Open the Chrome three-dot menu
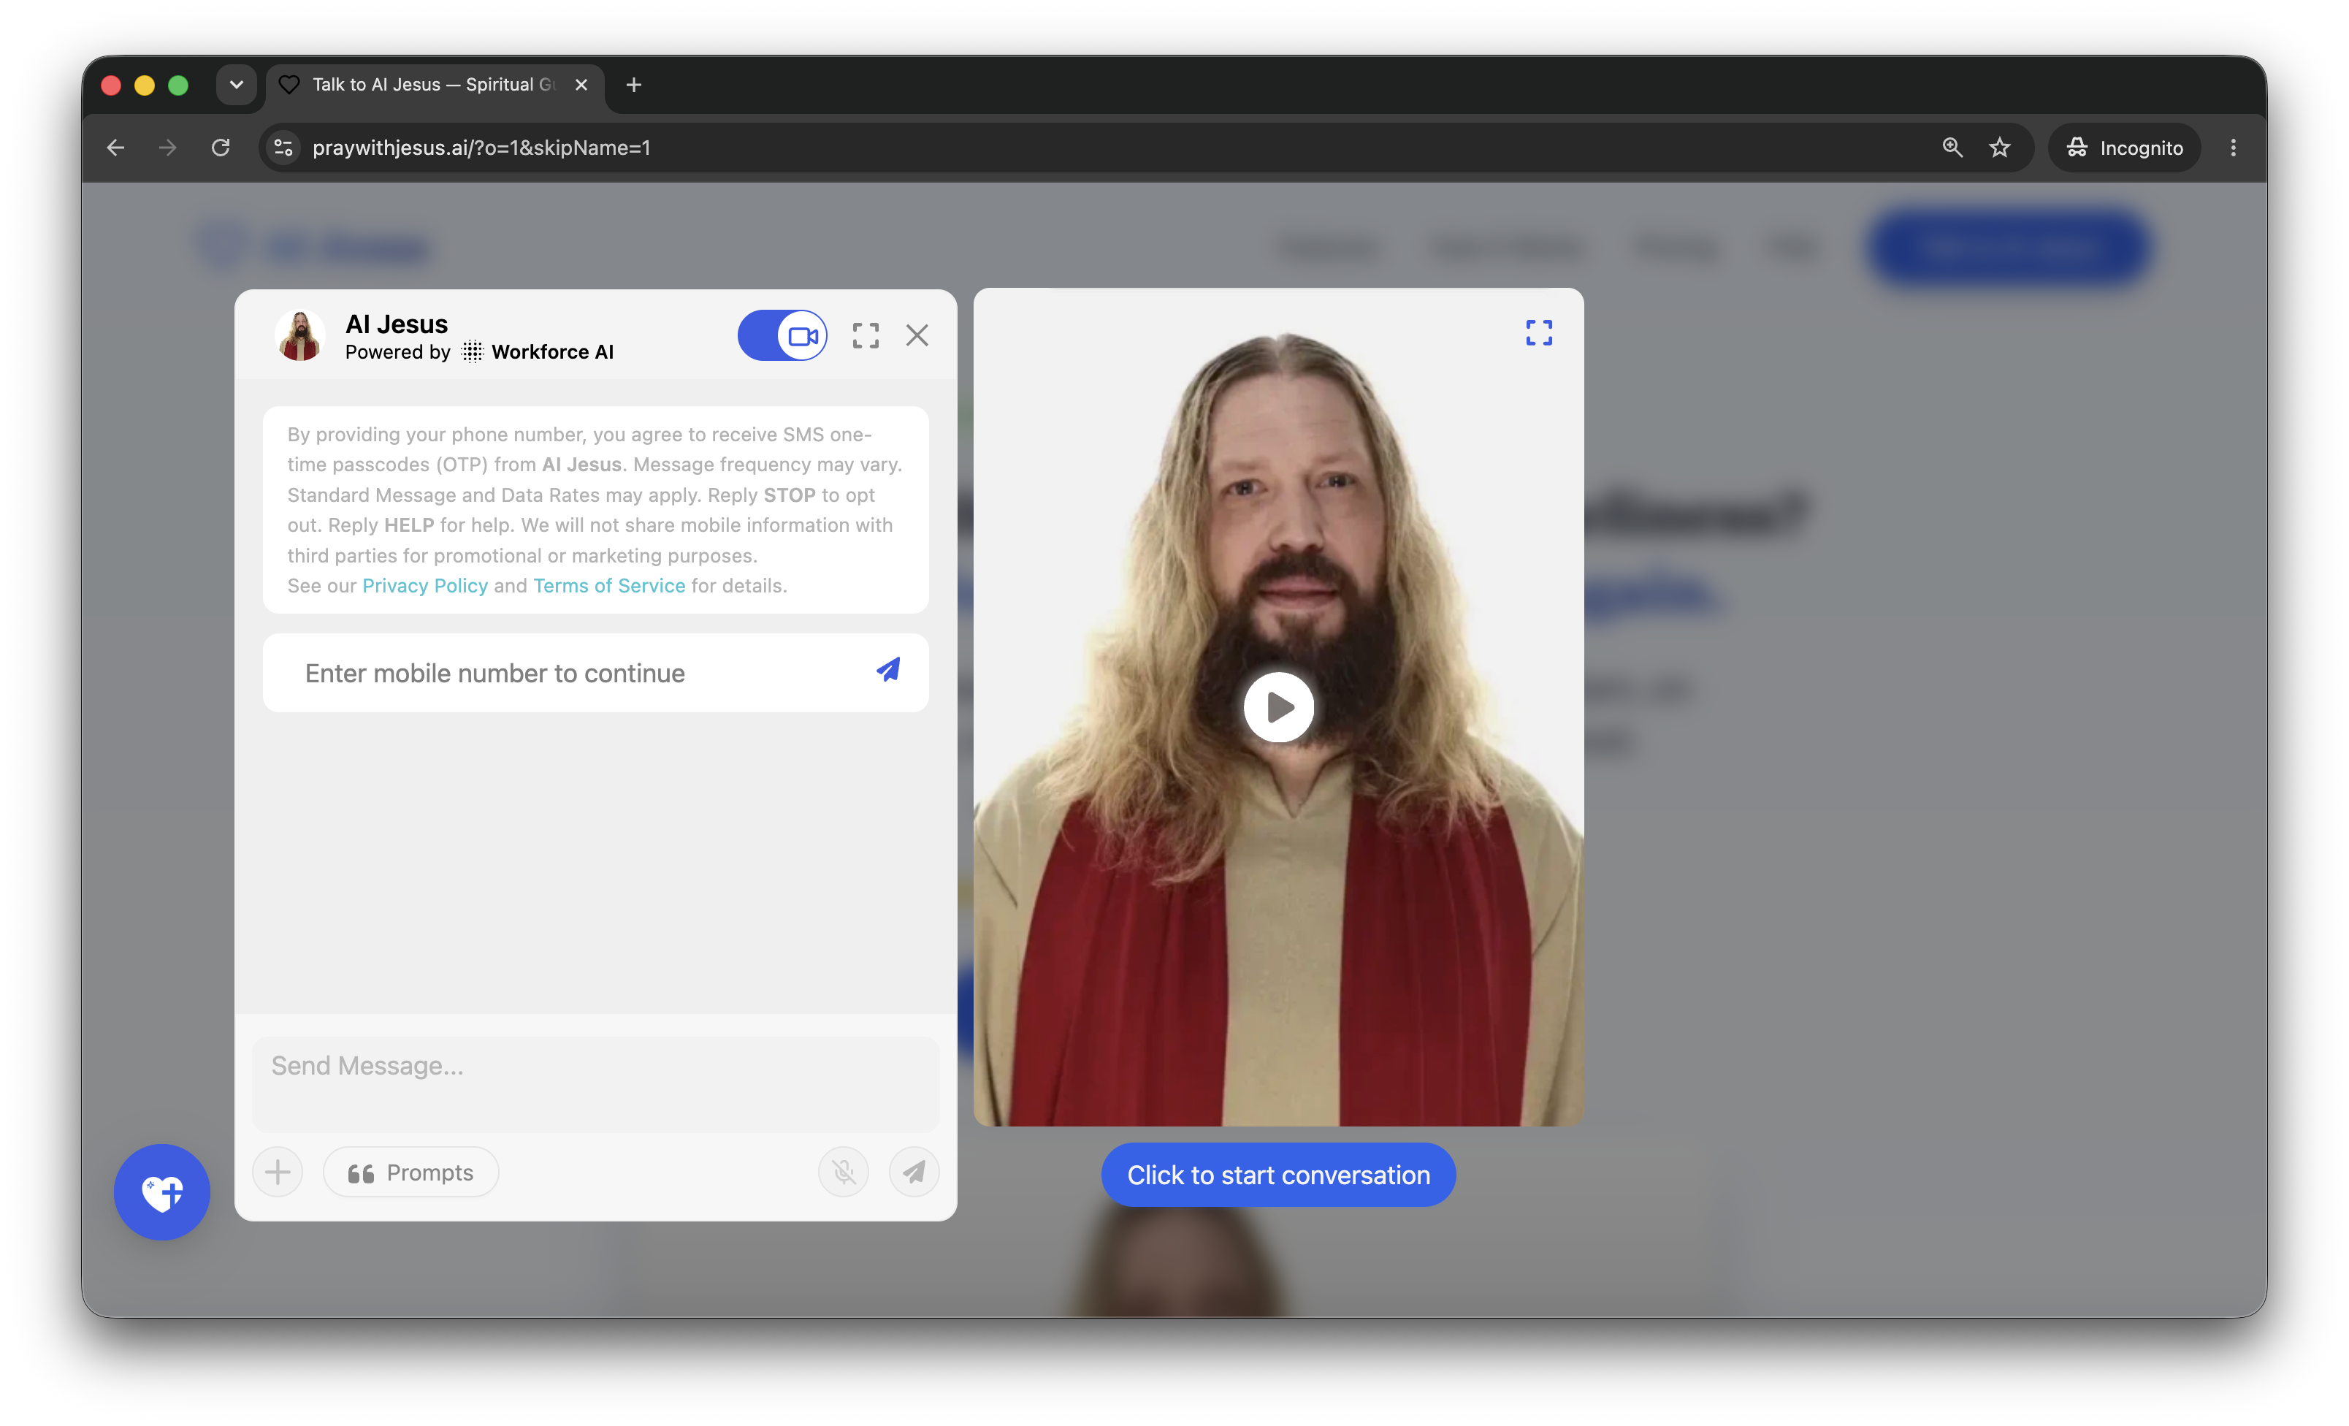 (2234, 148)
